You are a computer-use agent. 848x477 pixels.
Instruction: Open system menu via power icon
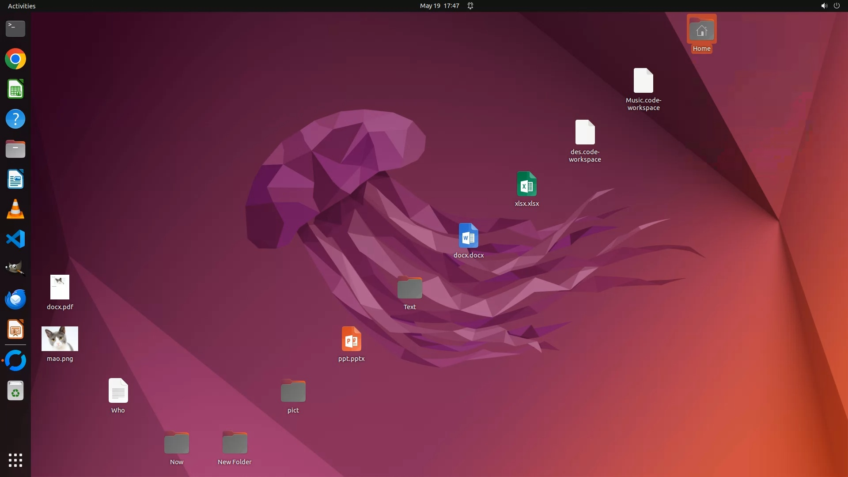coord(837,6)
